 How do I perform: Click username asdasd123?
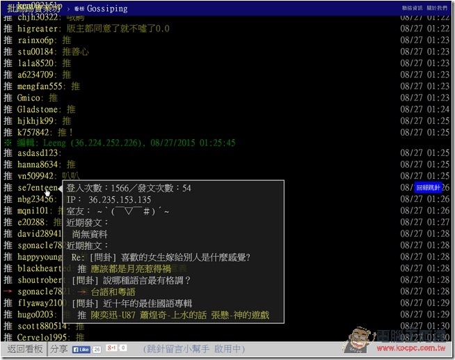(38, 152)
